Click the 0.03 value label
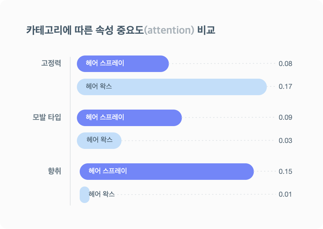 (285, 140)
